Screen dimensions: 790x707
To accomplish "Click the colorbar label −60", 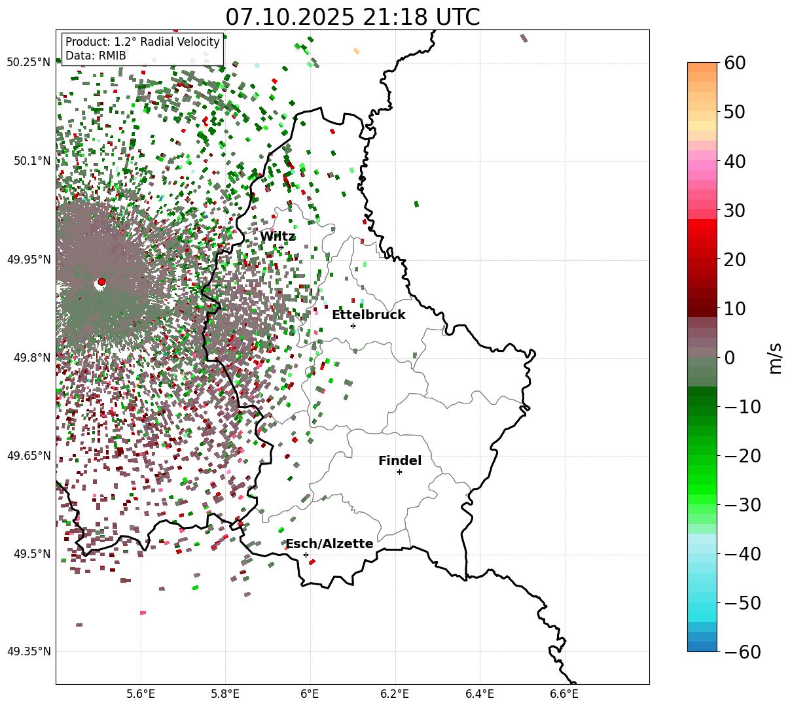I will click(x=742, y=651).
